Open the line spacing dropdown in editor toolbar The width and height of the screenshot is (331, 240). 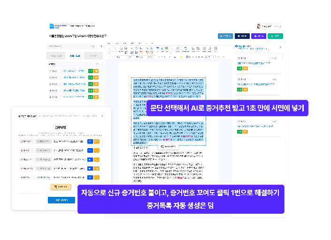click(210, 57)
